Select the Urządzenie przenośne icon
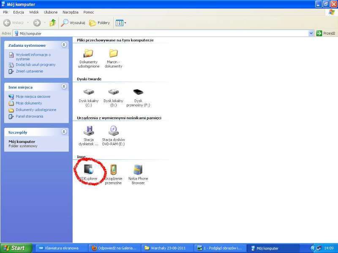The image size is (338, 253). coord(113,170)
